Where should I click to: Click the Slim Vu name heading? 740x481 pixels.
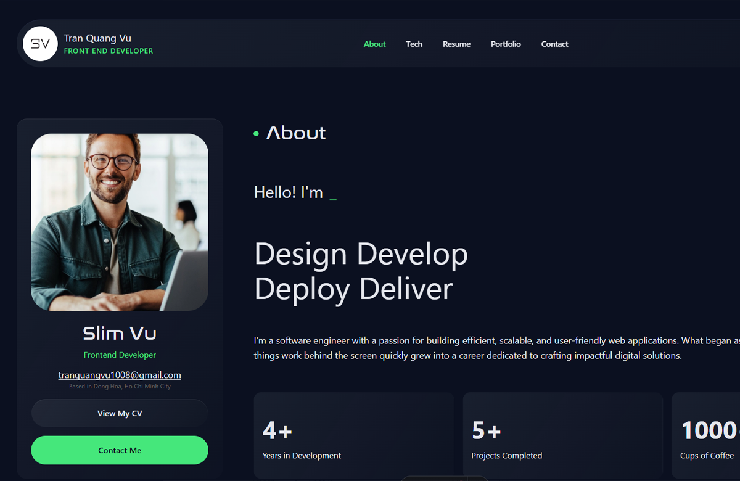click(120, 334)
